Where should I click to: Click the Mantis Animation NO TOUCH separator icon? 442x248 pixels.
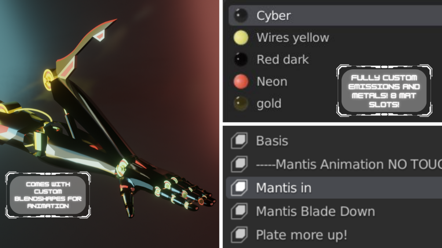pos(239,164)
